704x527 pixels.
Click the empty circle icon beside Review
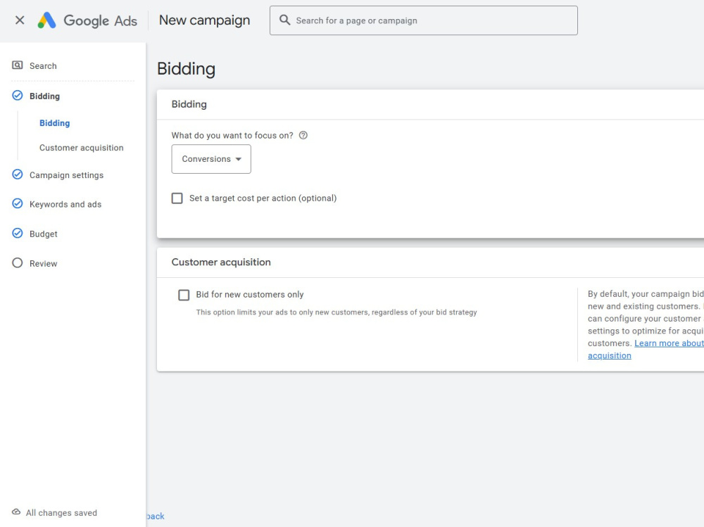(17, 263)
